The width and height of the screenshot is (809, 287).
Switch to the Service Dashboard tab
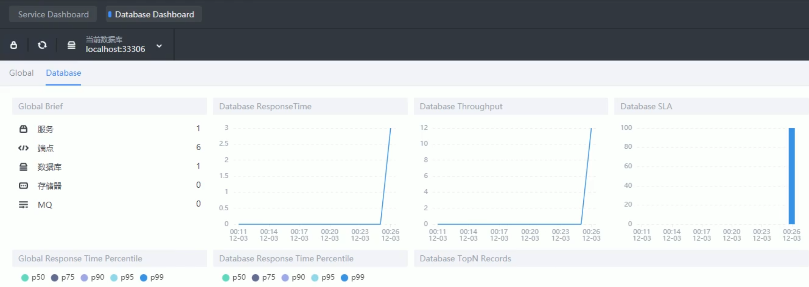pos(53,14)
